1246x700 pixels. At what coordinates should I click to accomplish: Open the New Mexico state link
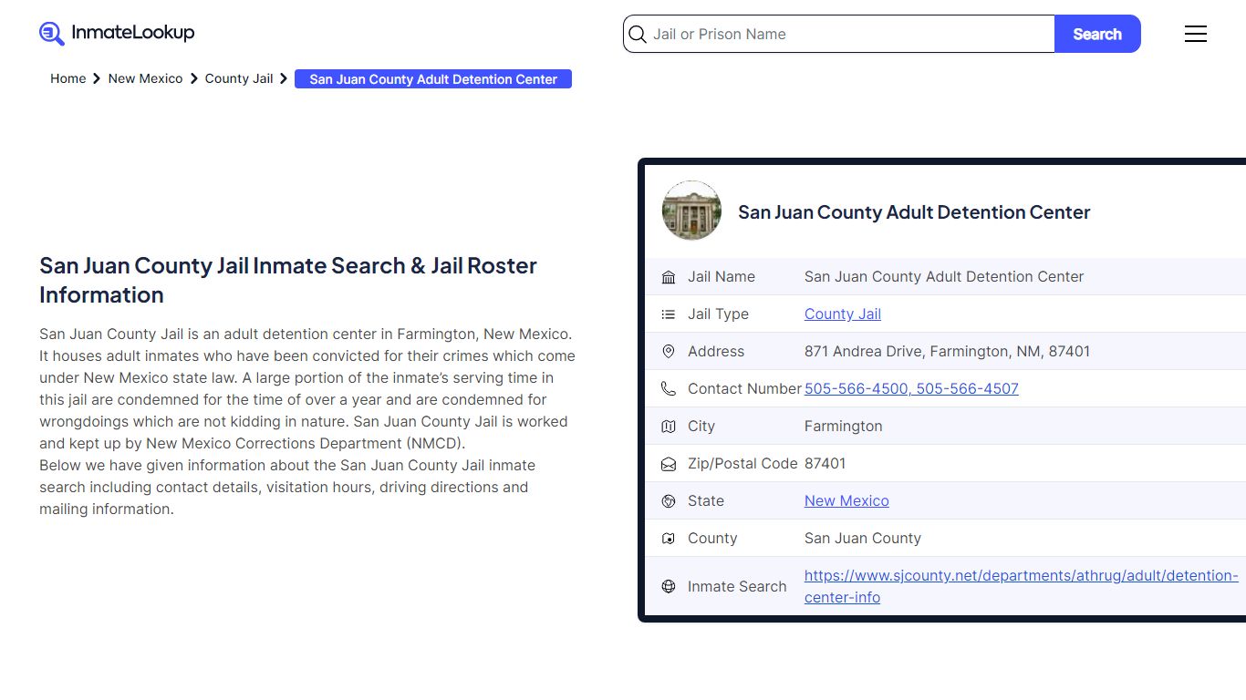pos(846,500)
